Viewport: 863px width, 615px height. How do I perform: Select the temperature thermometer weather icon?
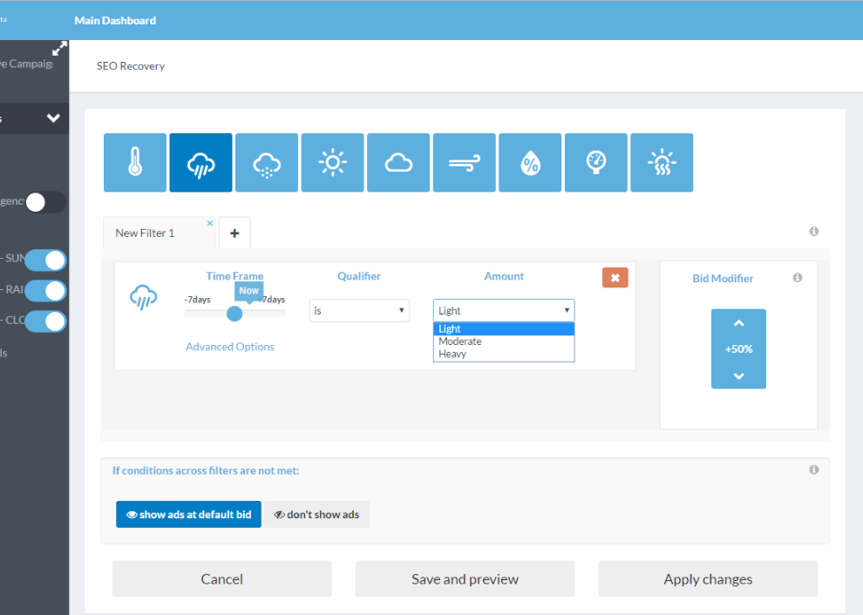point(135,163)
